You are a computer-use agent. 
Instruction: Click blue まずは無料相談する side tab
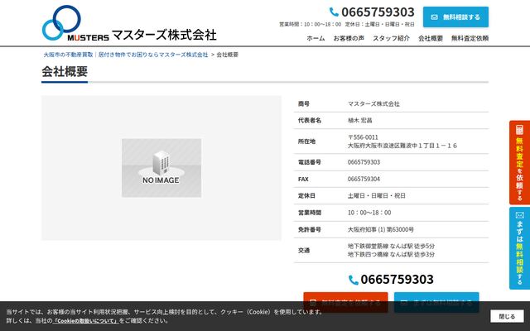pyautogui.click(x=519, y=248)
